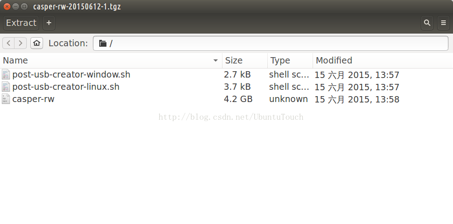The height and width of the screenshot is (224, 453).
Task: Click the Location path field
Action: pos(272,43)
